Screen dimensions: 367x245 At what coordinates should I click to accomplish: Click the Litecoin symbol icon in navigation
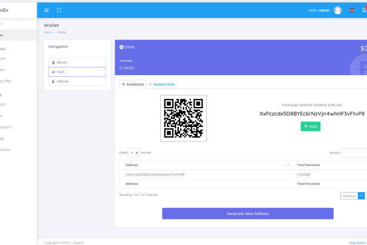click(x=53, y=81)
